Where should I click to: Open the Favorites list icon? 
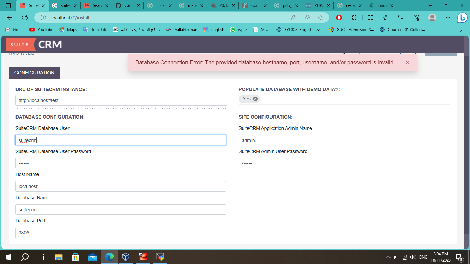386,18
